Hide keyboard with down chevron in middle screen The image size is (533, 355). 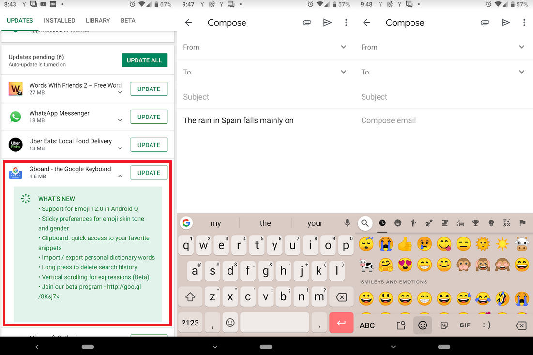(x=215, y=347)
